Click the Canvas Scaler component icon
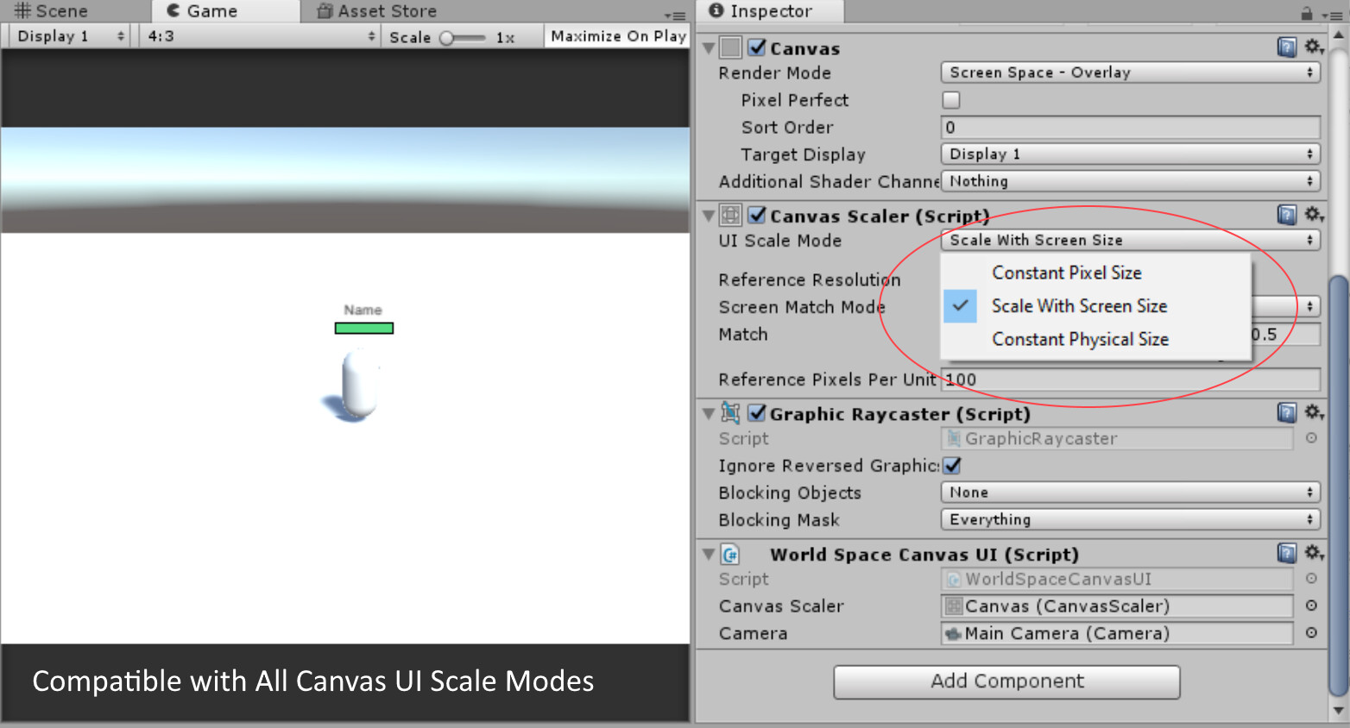1350x728 pixels. click(730, 215)
